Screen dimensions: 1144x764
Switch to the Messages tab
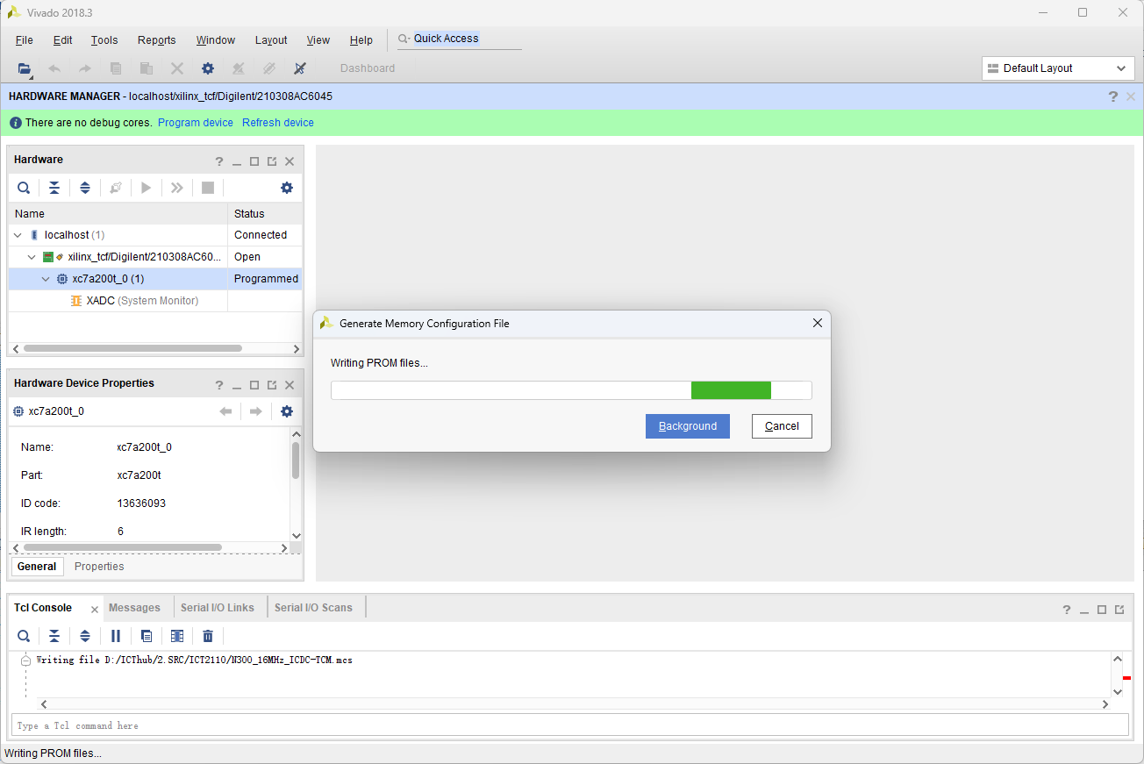tap(134, 608)
